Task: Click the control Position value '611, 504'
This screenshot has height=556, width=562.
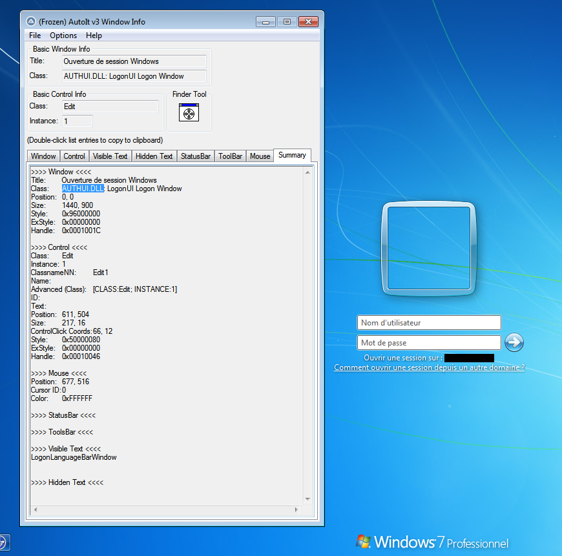Action: point(76,314)
